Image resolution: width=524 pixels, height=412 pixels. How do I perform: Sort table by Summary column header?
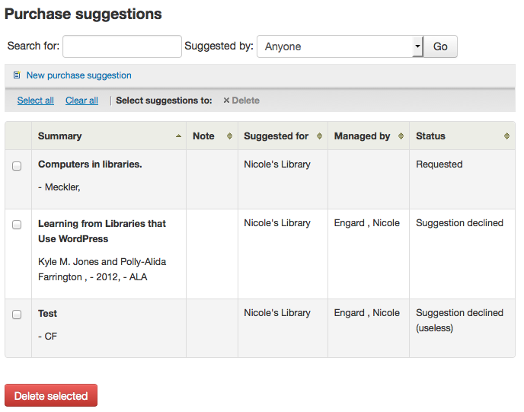tap(60, 136)
